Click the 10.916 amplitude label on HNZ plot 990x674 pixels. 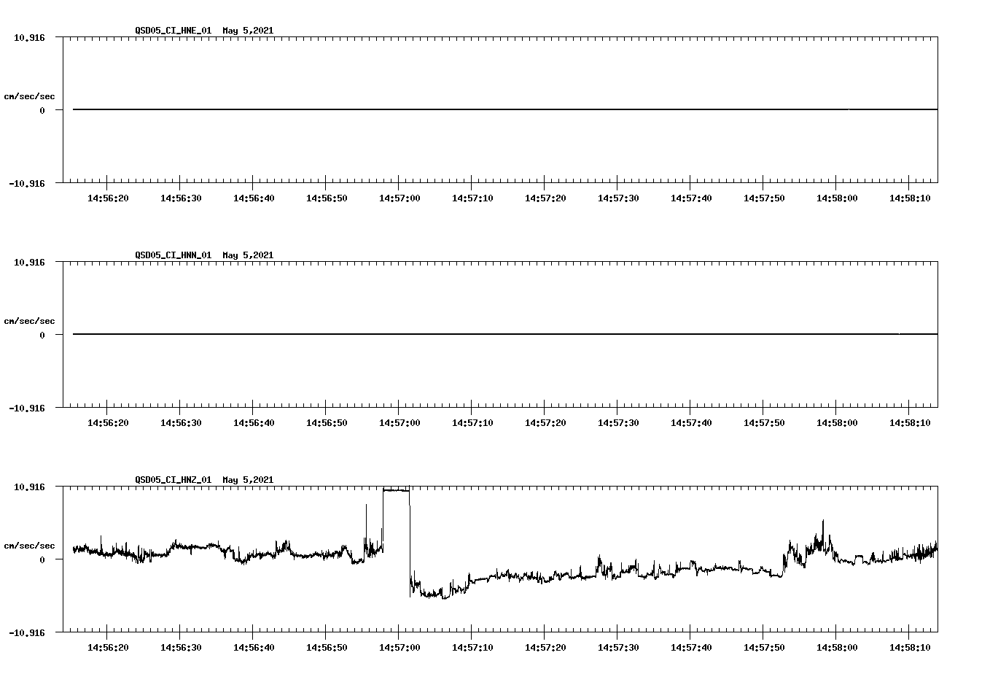(31, 487)
